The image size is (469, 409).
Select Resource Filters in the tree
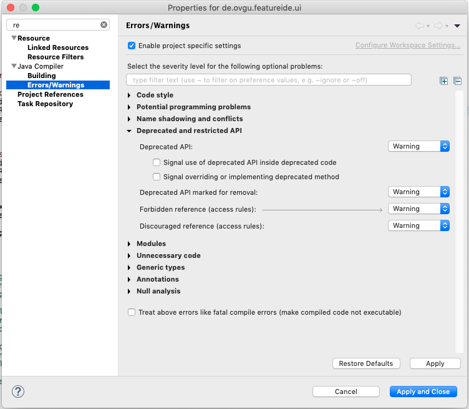coord(56,57)
